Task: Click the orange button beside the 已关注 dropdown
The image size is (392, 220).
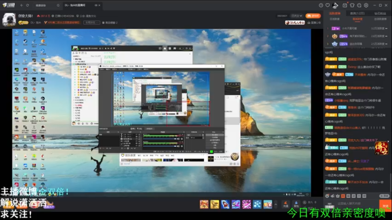Action: [x=313, y=16]
